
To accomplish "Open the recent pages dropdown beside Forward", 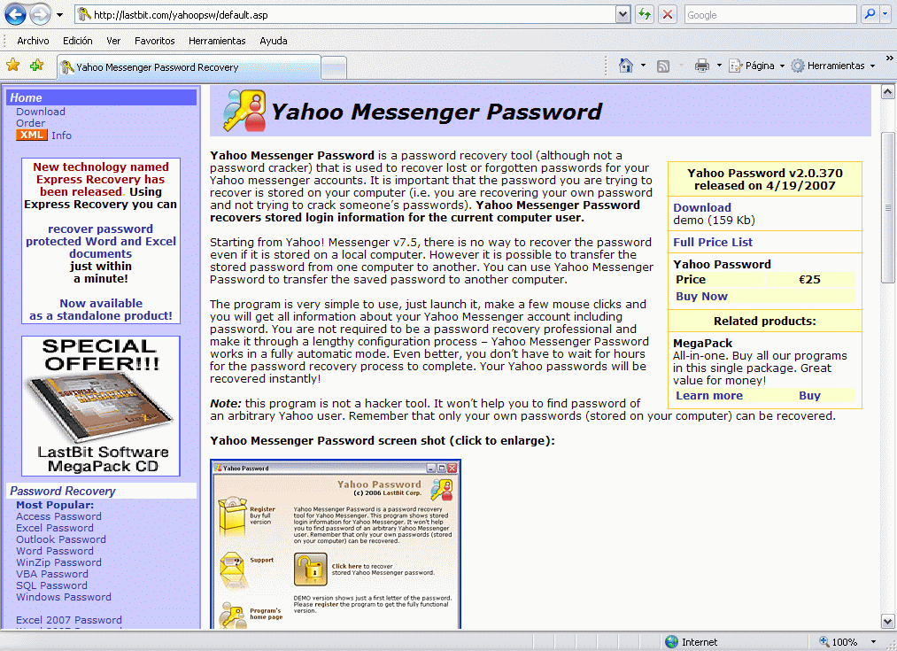I will [x=59, y=15].
